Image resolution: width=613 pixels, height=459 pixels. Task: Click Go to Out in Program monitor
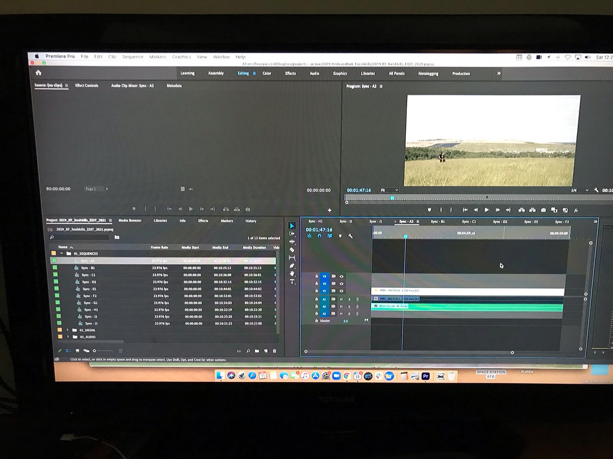(x=508, y=210)
